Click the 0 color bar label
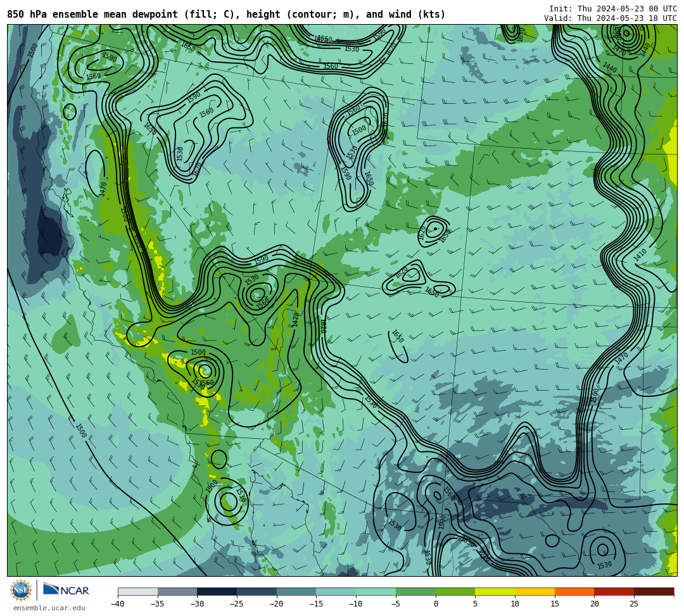The image size is (684, 616). tap(436, 604)
